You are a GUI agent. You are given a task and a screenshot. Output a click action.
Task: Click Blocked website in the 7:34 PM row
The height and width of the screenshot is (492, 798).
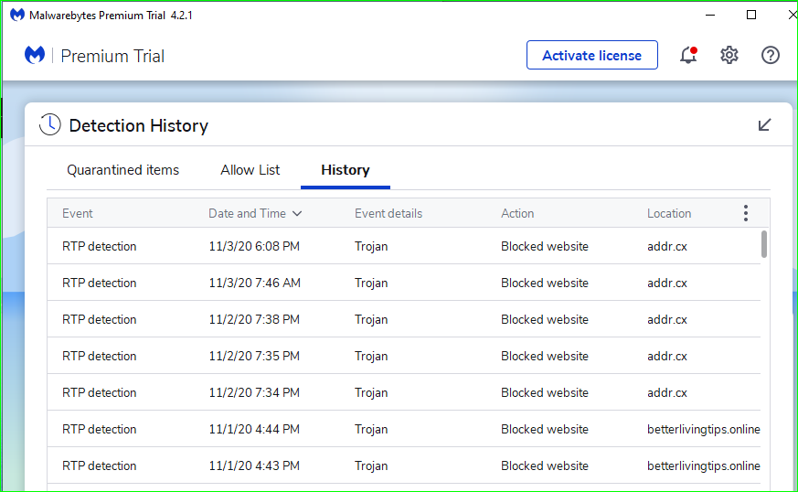545,392
